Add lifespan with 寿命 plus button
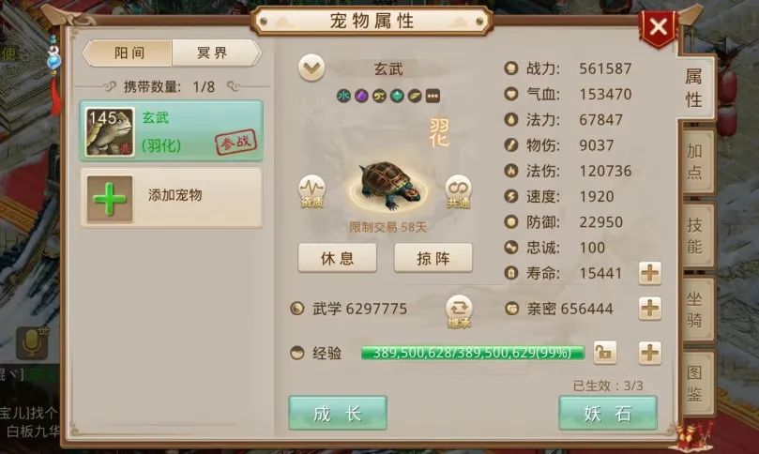This screenshot has width=759, height=454. click(x=649, y=273)
